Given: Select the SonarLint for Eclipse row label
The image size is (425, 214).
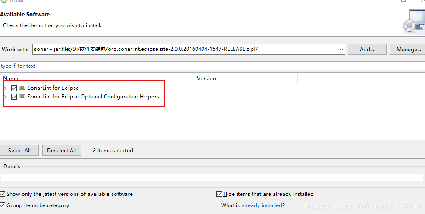Looking at the screenshot, I should pos(53,88).
